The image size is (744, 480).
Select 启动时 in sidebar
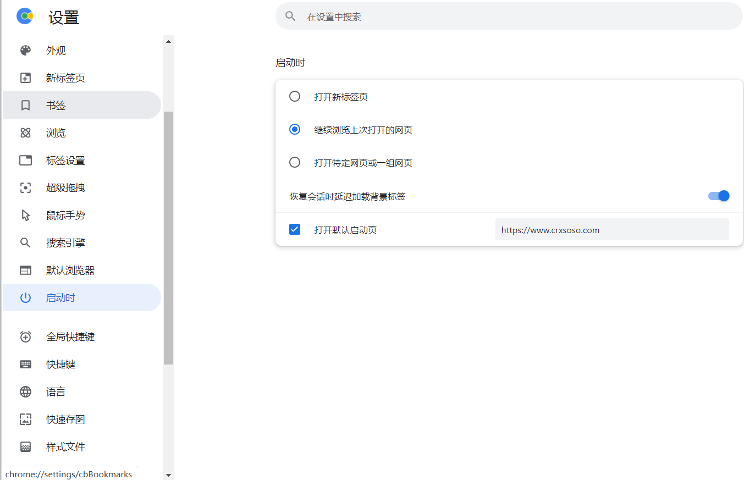(82, 298)
